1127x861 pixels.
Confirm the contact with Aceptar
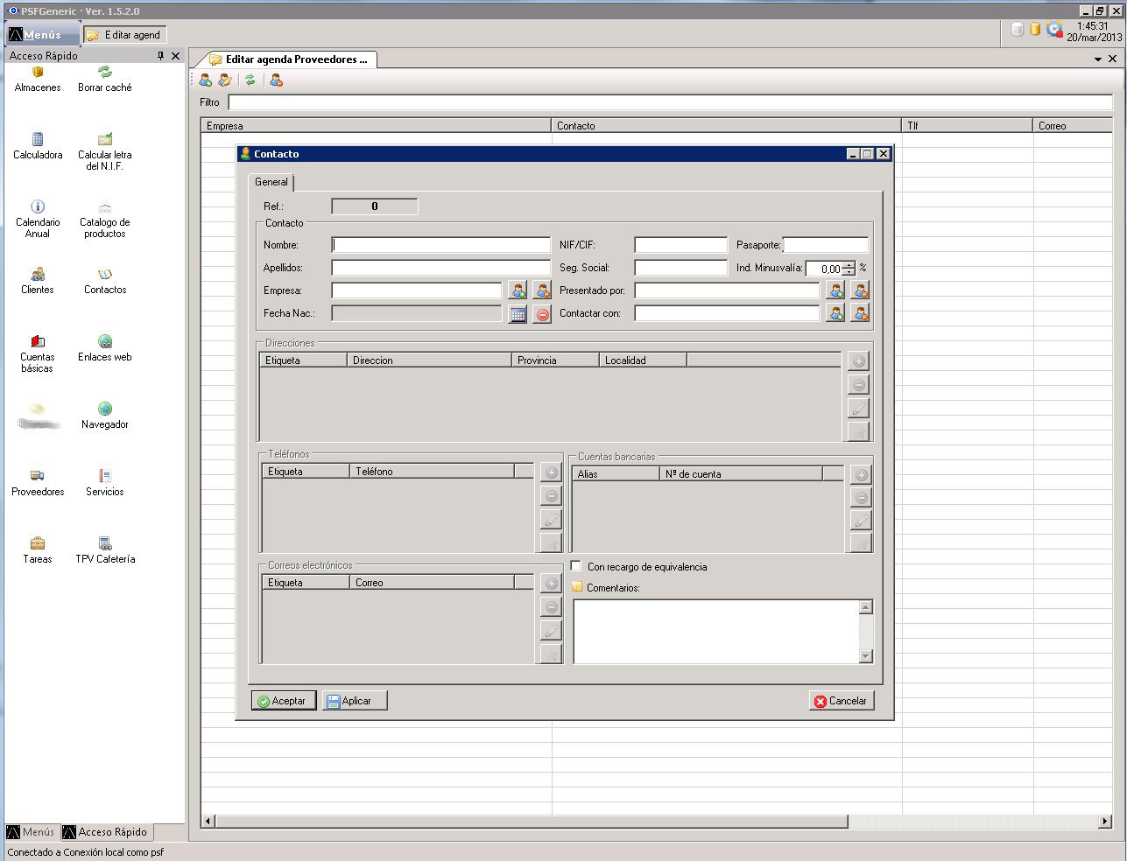point(284,701)
